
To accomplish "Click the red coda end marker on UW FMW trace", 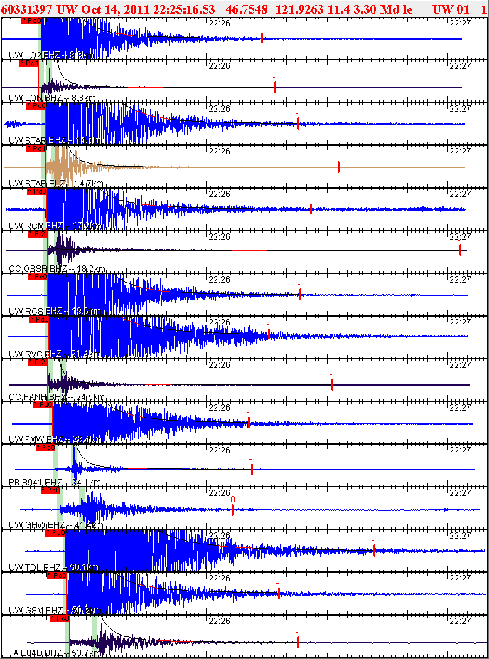I will [249, 422].
